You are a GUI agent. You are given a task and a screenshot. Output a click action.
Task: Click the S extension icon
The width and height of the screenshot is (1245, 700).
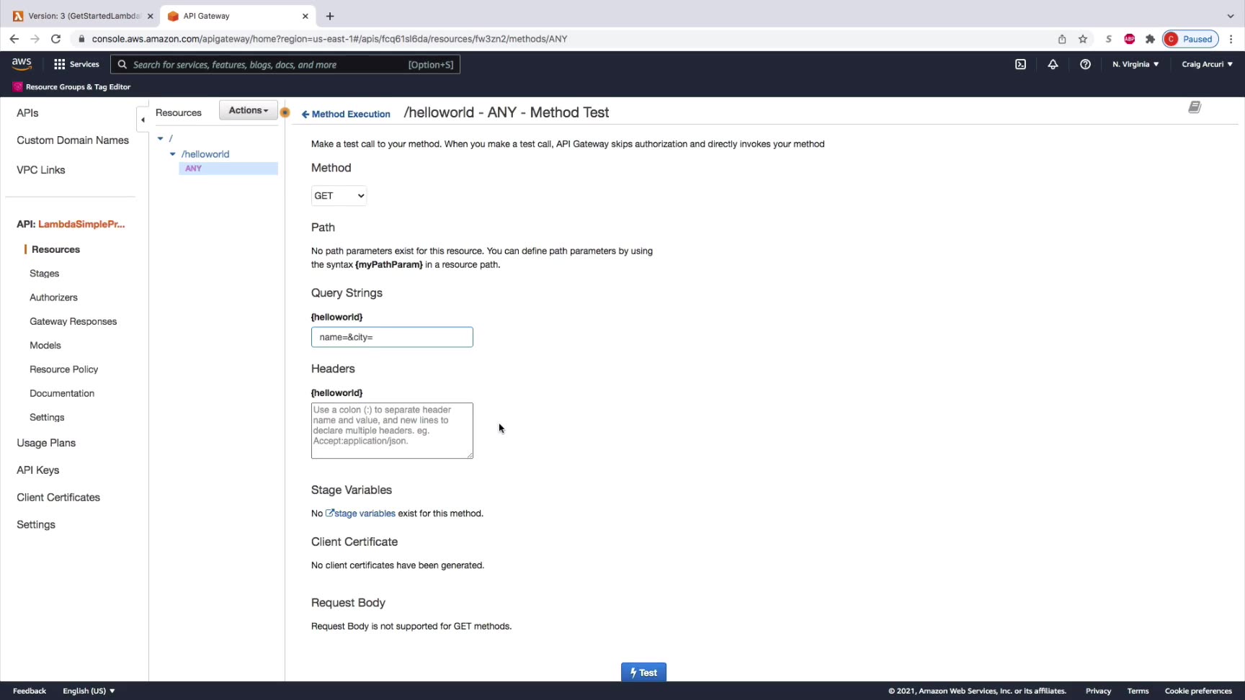pyautogui.click(x=1109, y=39)
